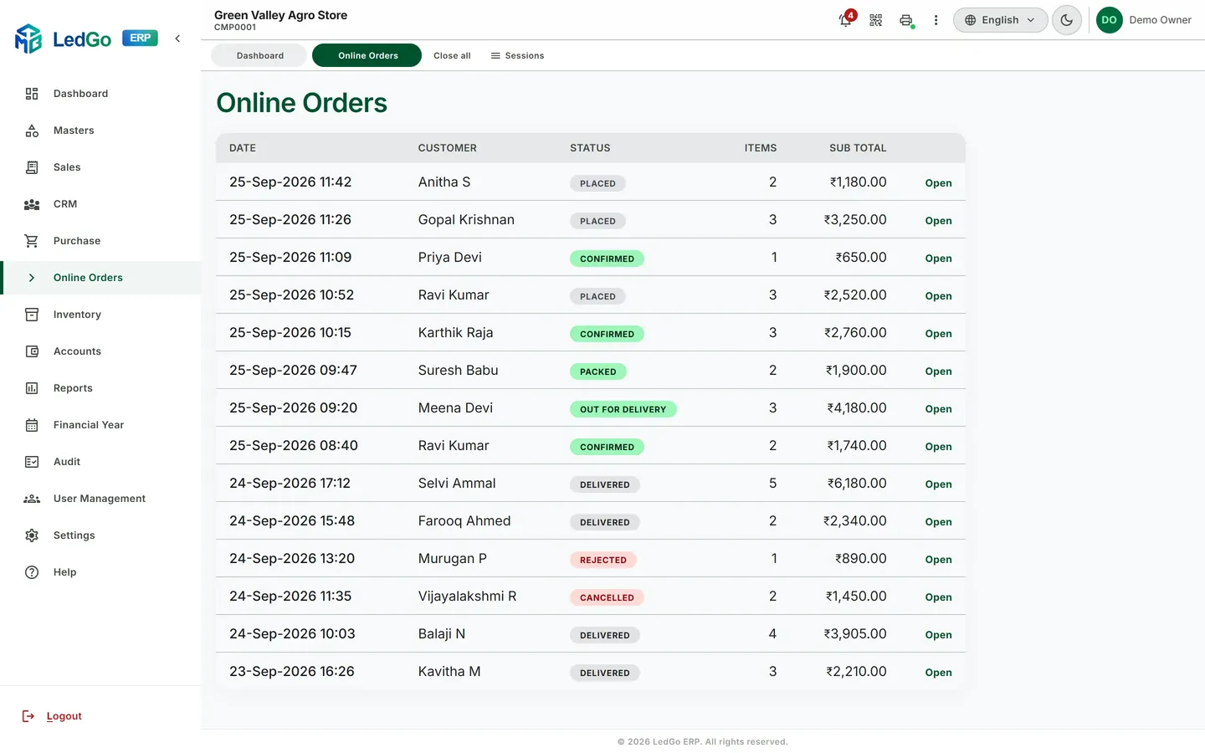Image resolution: width=1205 pixels, height=753 pixels.
Task: Open the Demo Owner profile name
Action: (1160, 20)
